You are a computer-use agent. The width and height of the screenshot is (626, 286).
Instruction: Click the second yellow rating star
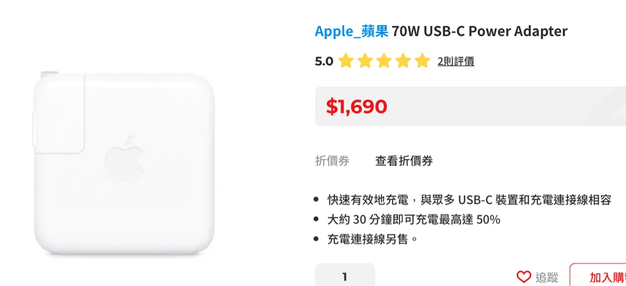point(365,61)
